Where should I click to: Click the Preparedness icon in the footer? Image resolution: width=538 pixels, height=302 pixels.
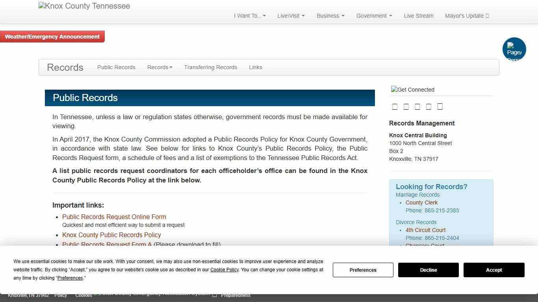coord(215,295)
